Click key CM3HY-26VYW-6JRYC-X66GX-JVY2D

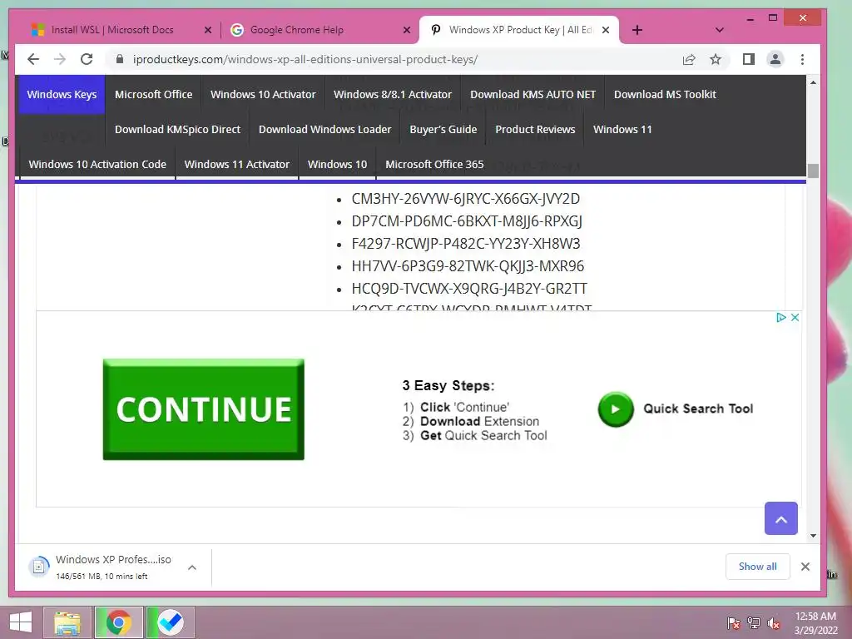[466, 199]
